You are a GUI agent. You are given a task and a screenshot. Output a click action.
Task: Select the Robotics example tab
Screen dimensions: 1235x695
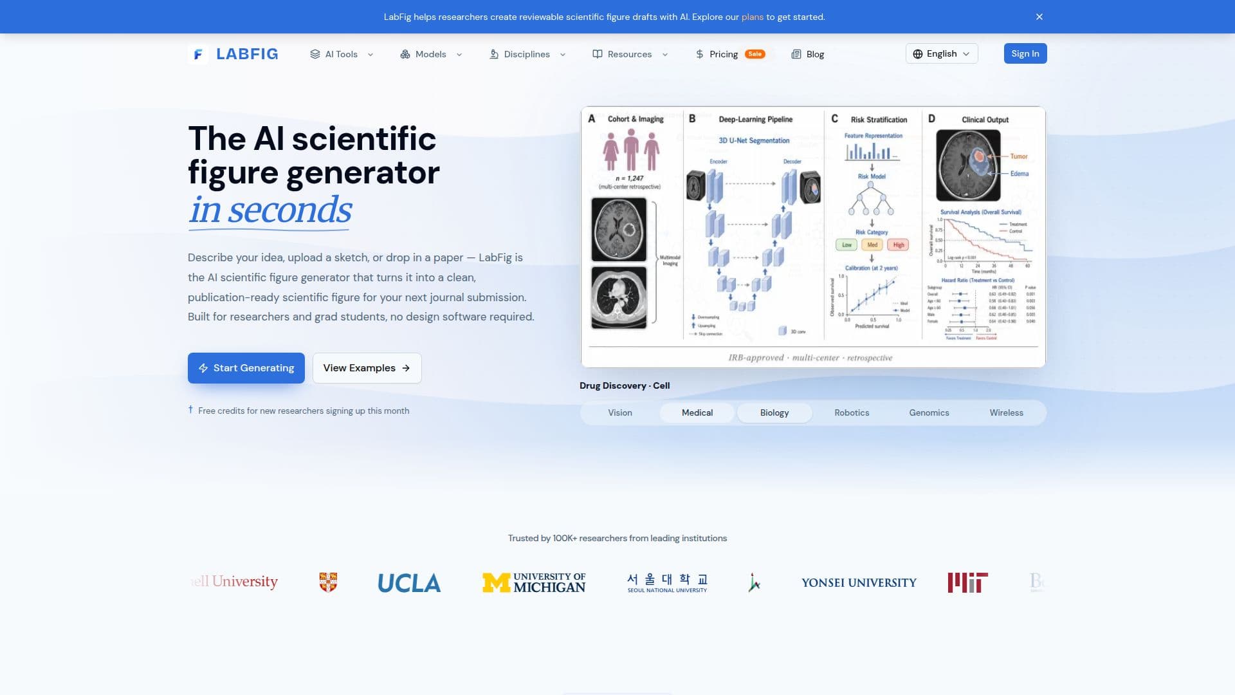852,412
